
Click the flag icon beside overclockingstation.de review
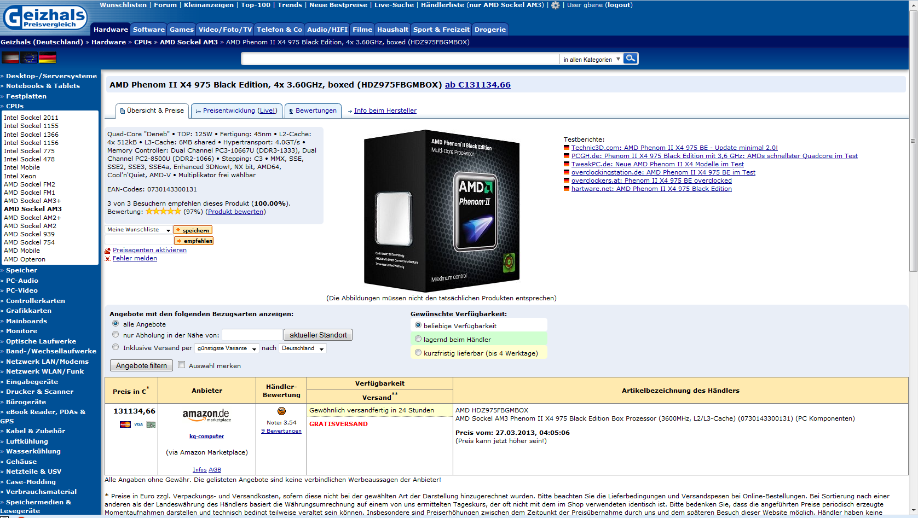(x=567, y=172)
